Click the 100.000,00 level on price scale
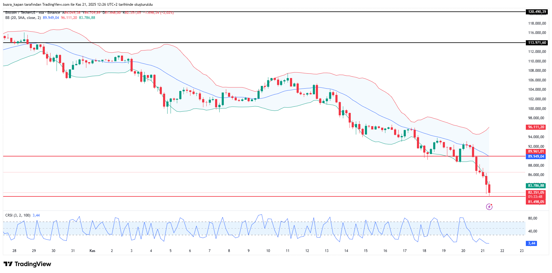 (537, 108)
